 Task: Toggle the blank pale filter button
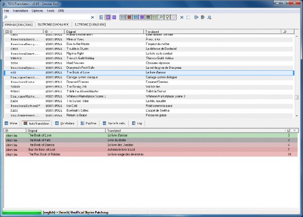coord(174,17)
